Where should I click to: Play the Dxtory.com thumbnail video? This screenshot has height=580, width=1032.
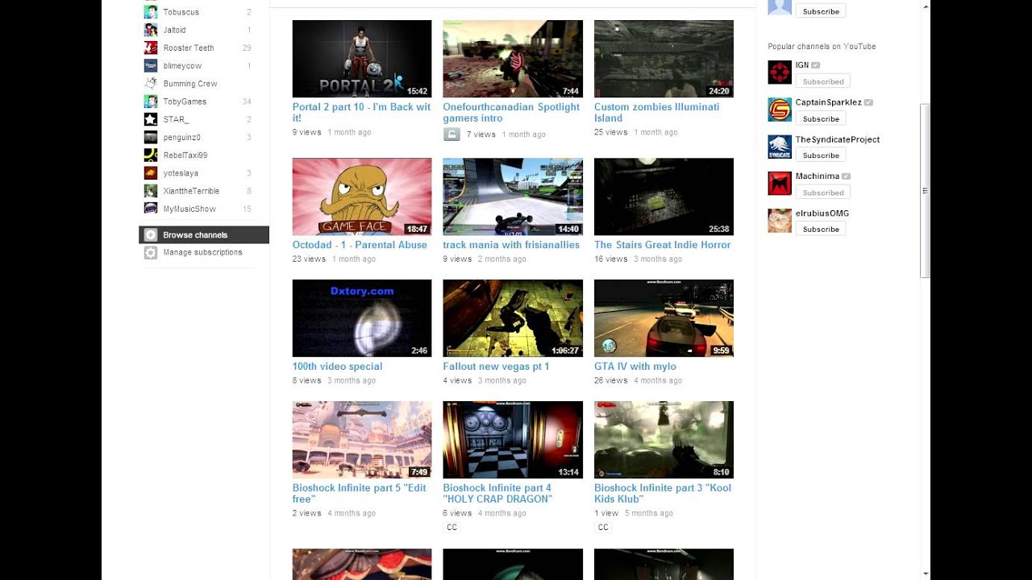click(361, 318)
